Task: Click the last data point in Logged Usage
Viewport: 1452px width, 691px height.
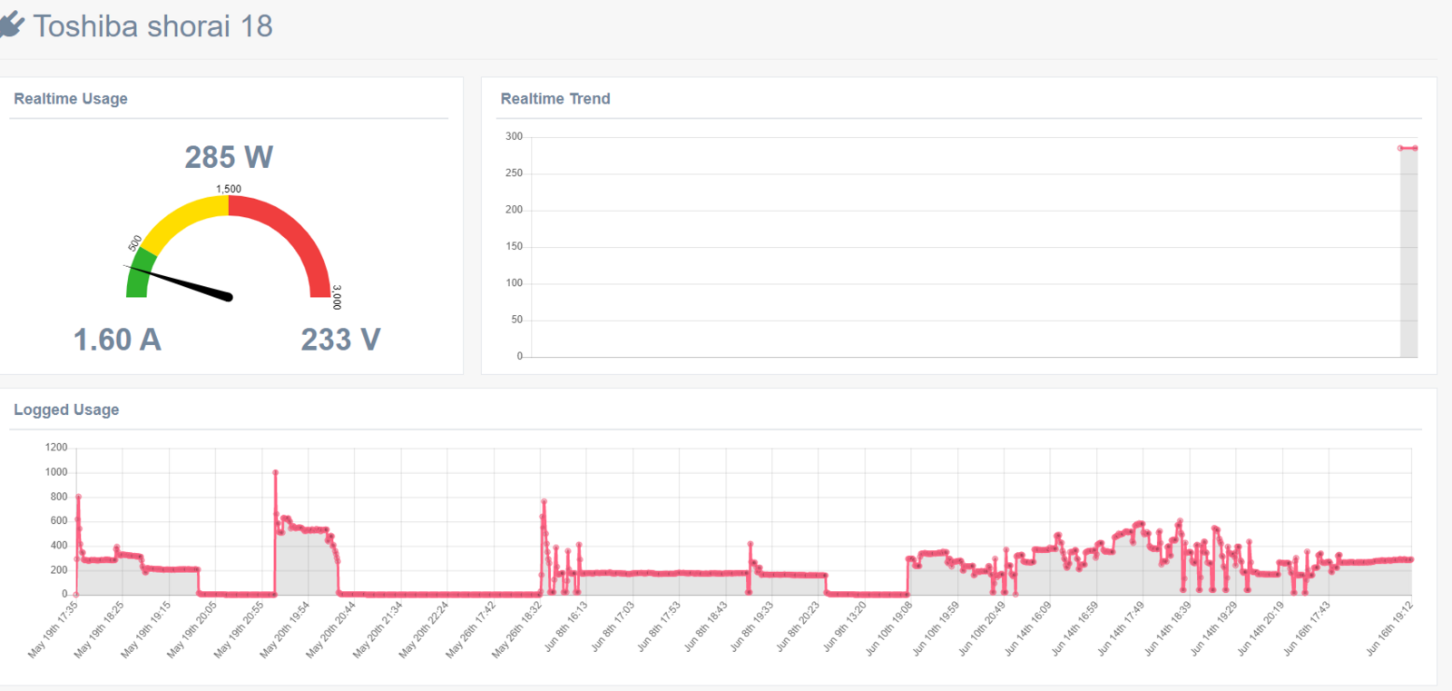Action: point(1411,559)
